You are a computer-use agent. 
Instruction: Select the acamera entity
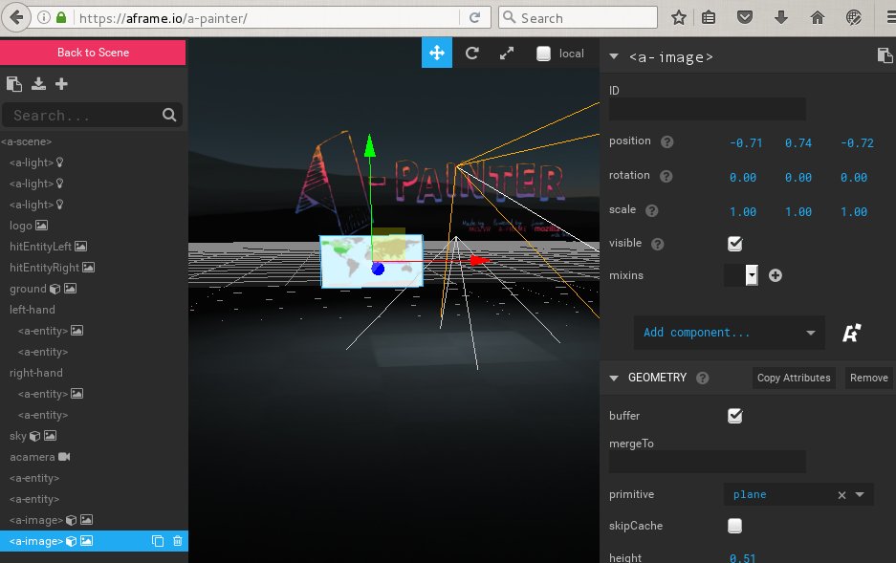click(x=33, y=457)
